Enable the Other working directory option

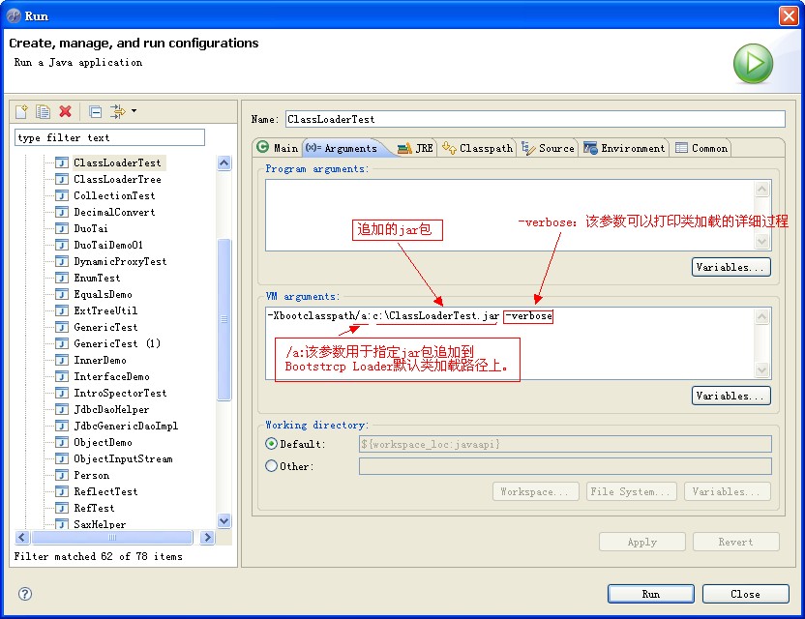coord(272,466)
